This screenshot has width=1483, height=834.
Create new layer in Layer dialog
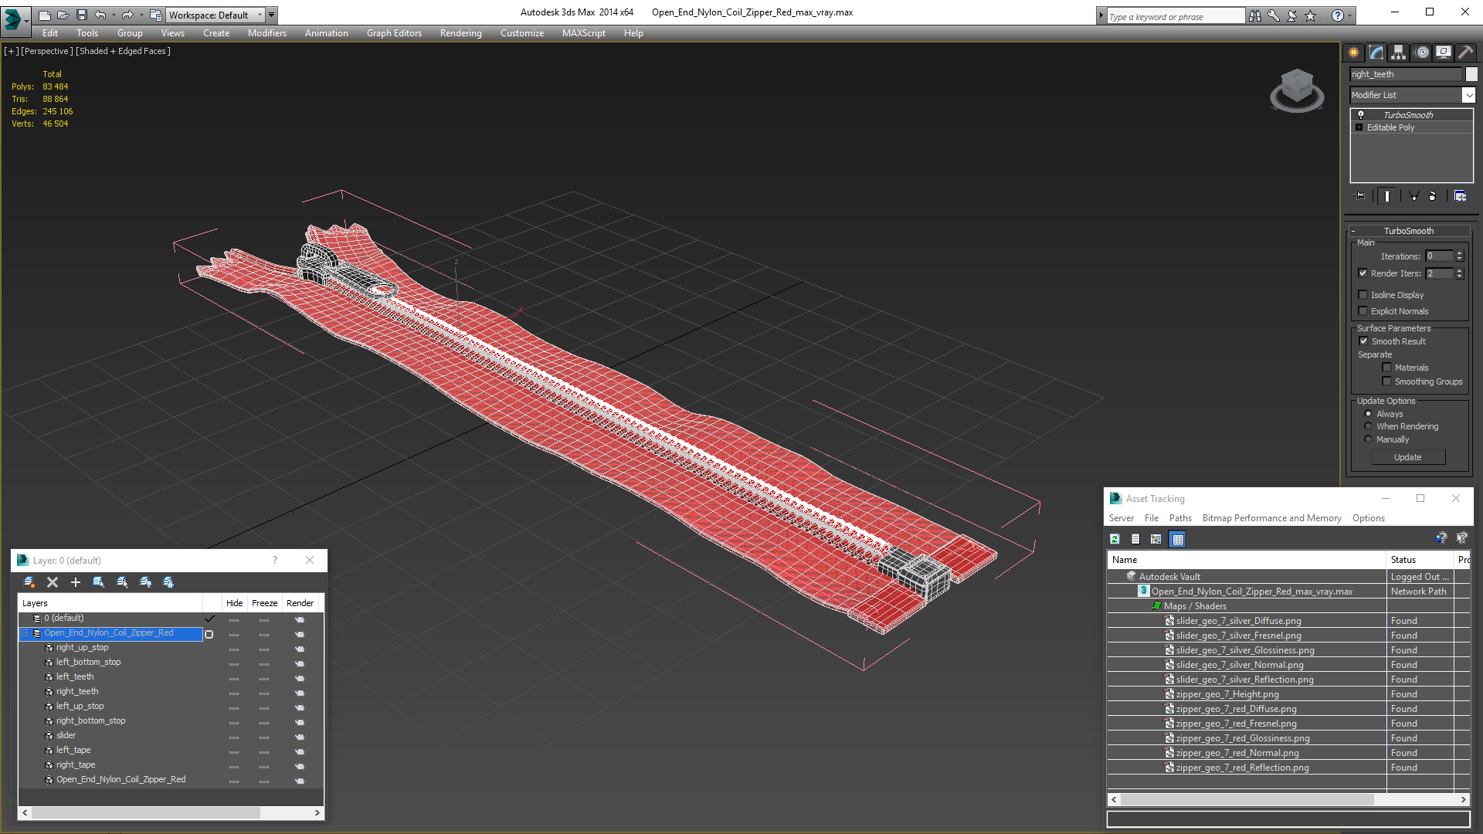point(29,582)
